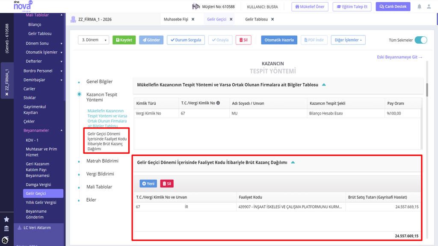This screenshot has width=438, height=246.
Task: Open the user profile icon
Action: [x=429, y=7]
